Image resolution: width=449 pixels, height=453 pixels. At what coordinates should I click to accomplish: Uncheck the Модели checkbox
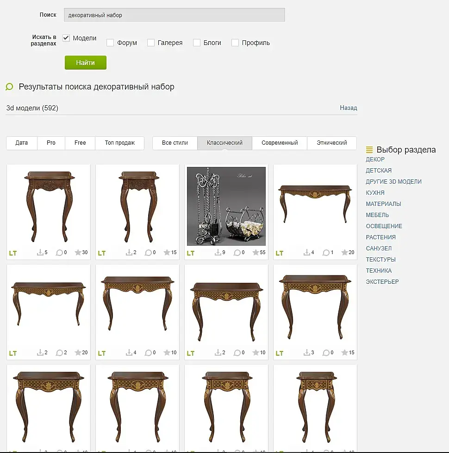tap(66, 38)
